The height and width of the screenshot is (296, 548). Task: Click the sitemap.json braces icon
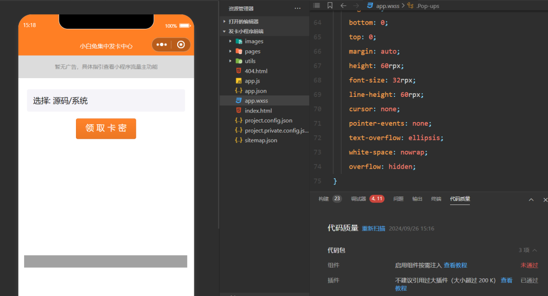coord(239,140)
